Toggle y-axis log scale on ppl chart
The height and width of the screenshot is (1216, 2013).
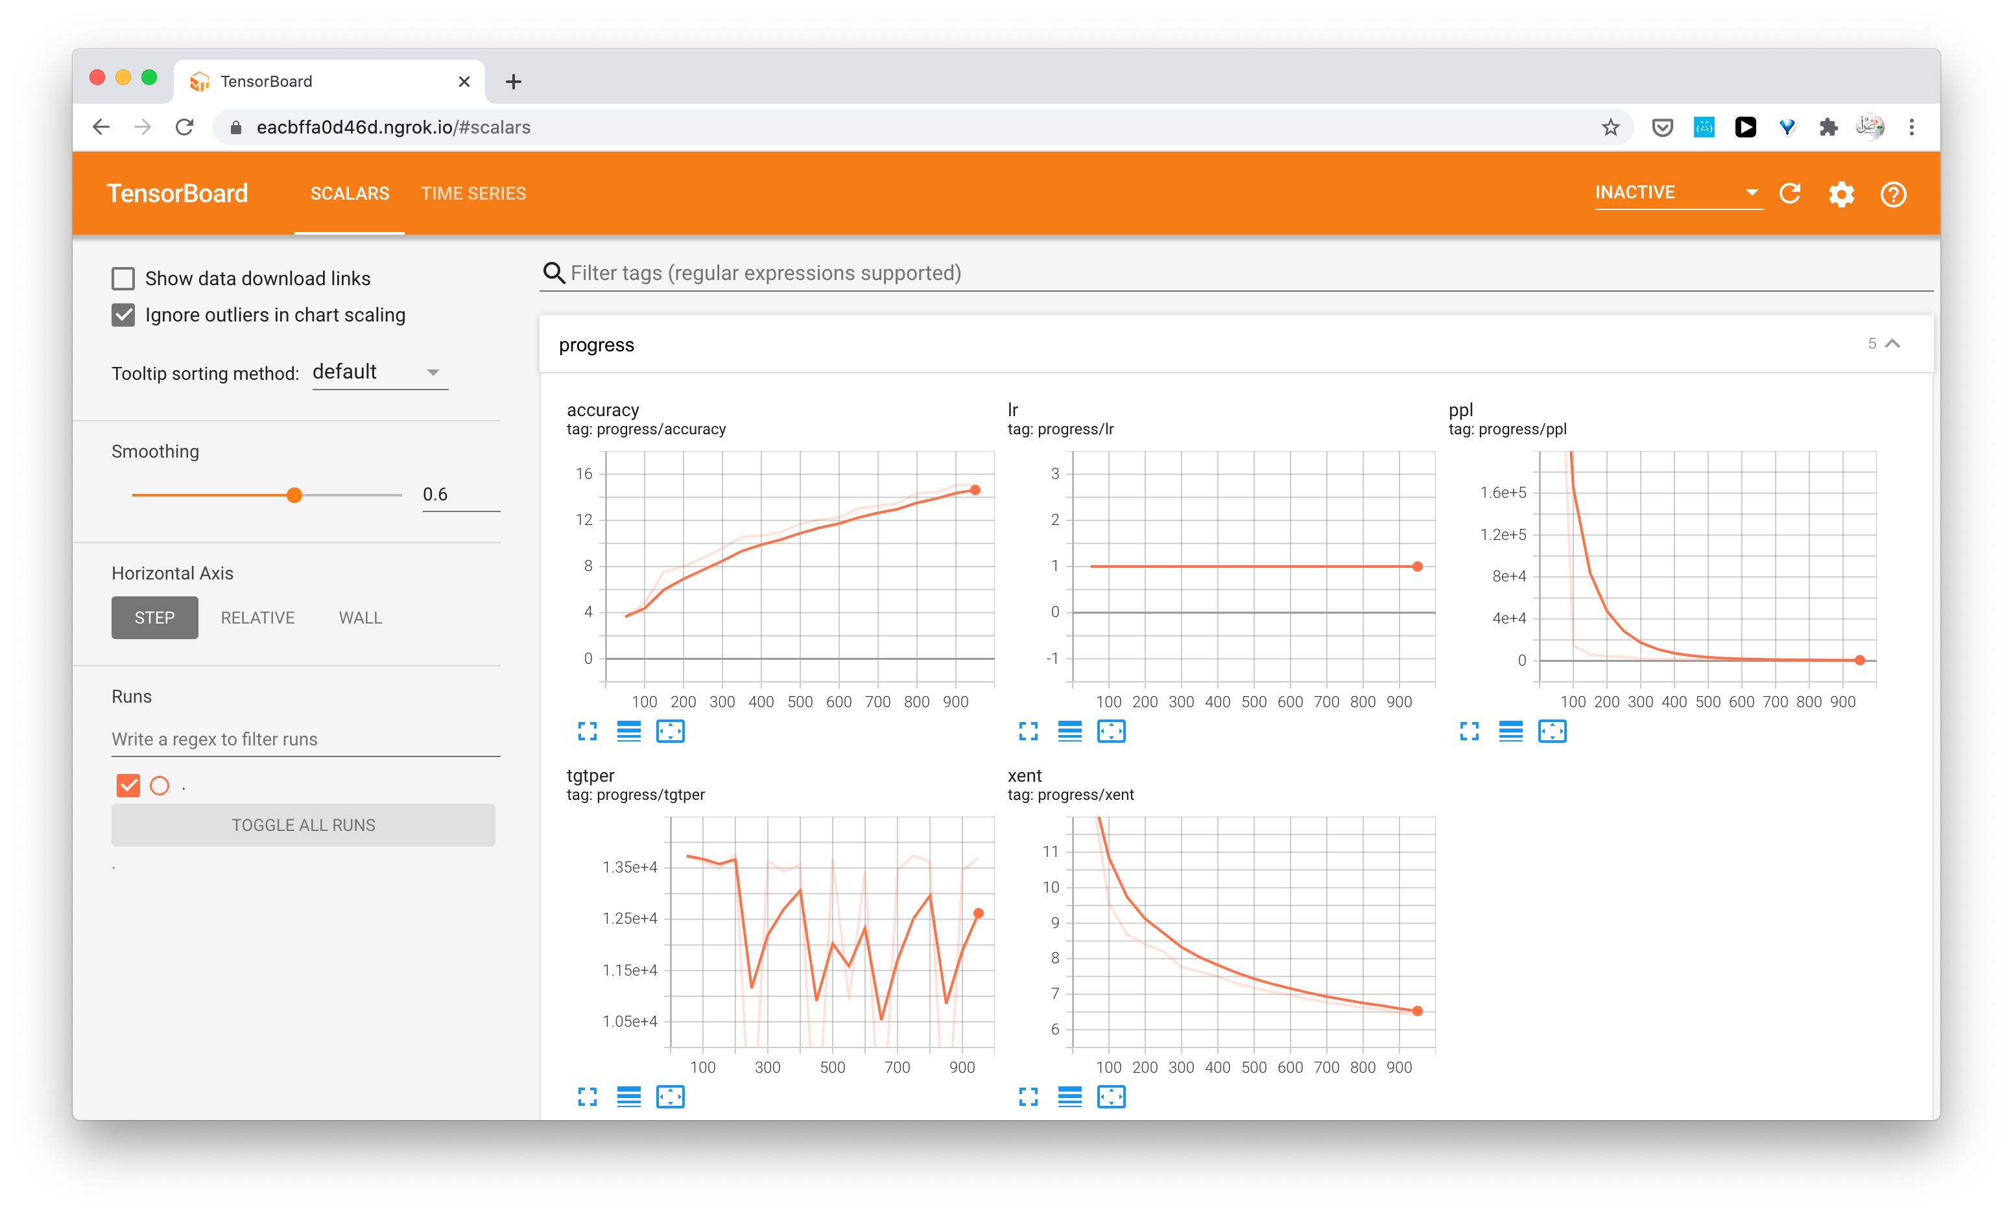pos(1510,731)
